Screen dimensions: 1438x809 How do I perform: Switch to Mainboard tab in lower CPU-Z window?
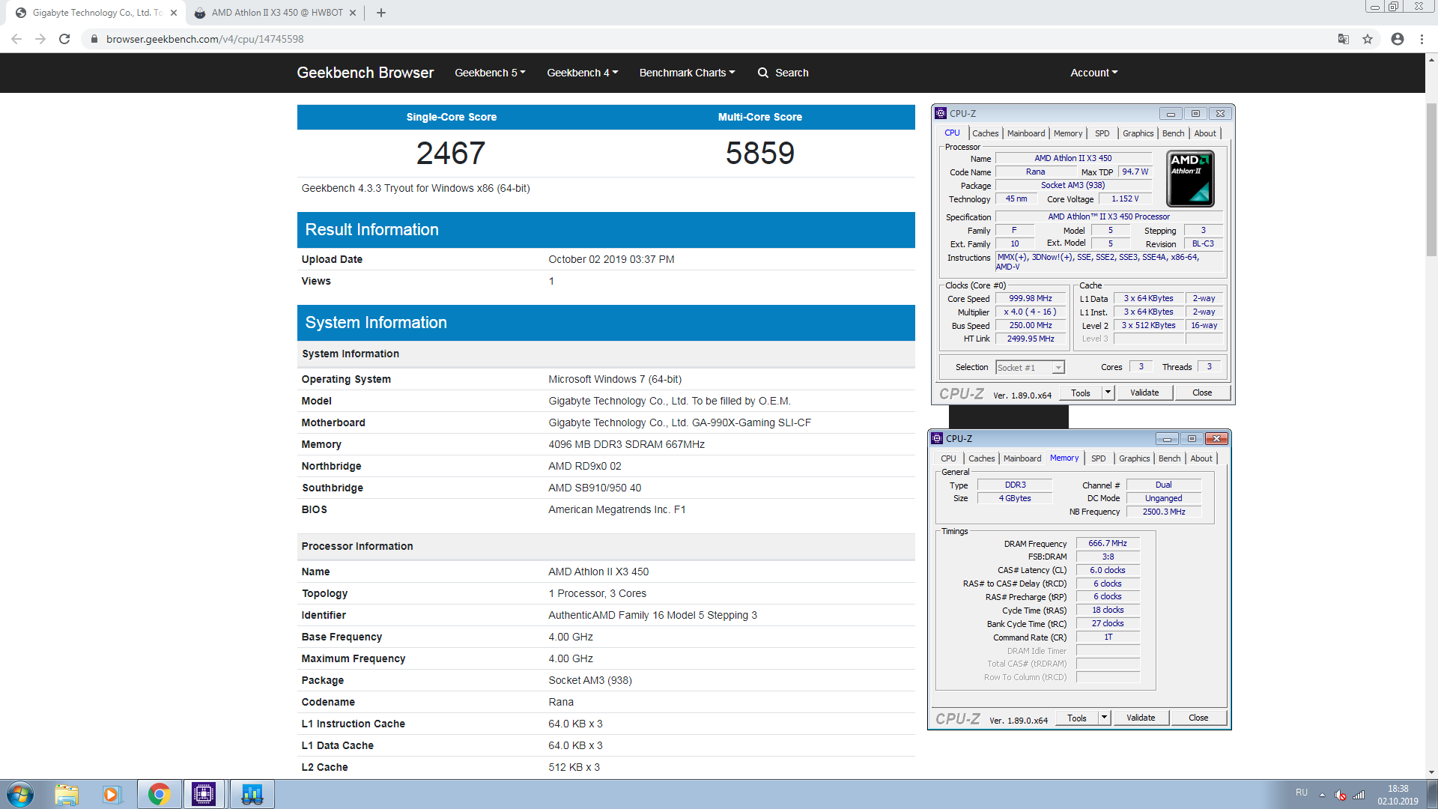(x=1022, y=458)
